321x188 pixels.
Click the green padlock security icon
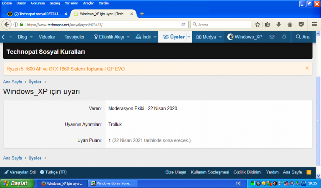(21, 25)
